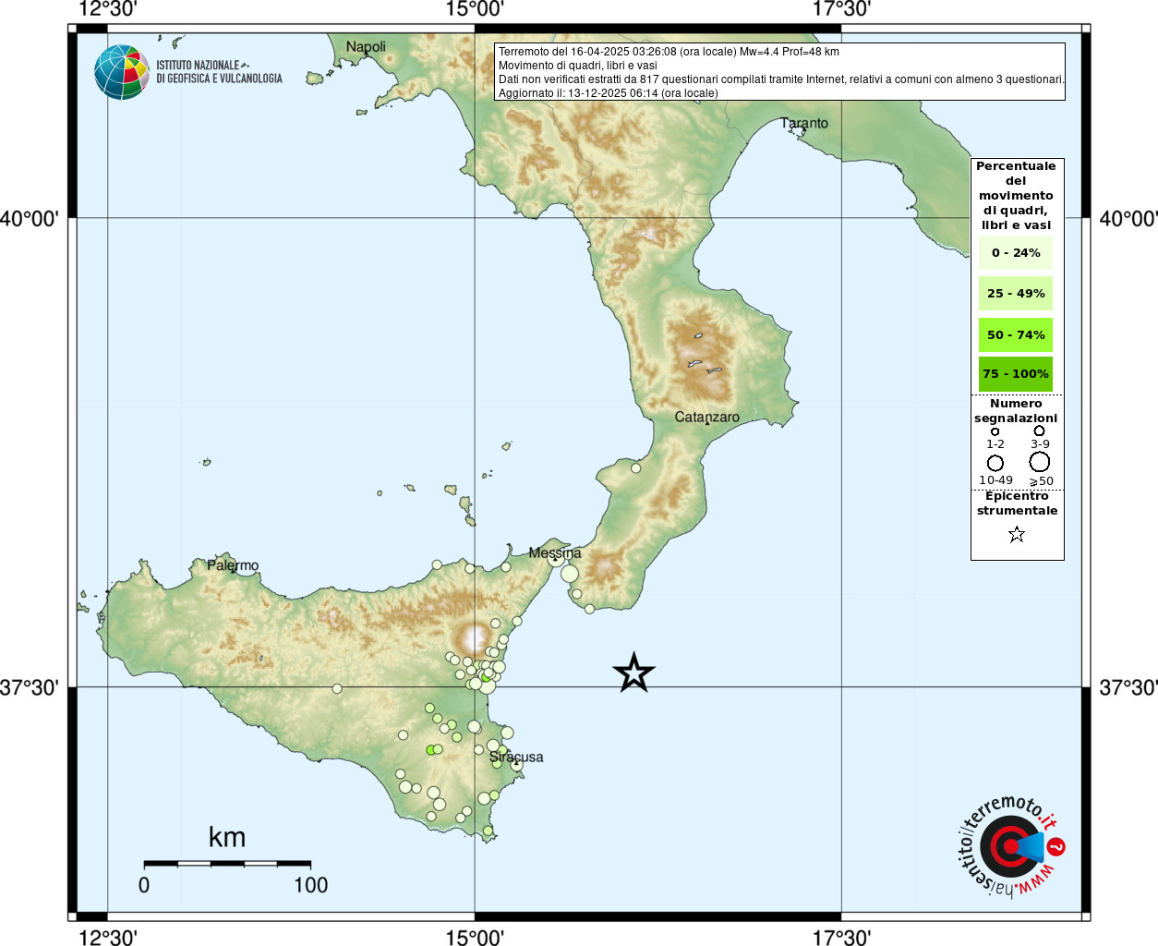The height and width of the screenshot is (946, 1158).
Task: Click the Messina city label
Action: pos(555,553)
